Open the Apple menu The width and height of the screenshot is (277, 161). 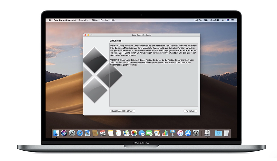[49, 20]
